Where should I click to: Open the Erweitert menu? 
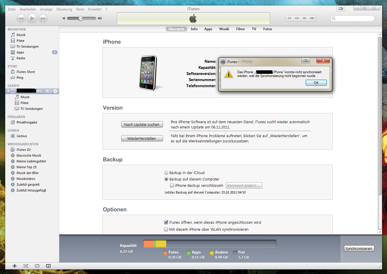(x=95, y=9)
